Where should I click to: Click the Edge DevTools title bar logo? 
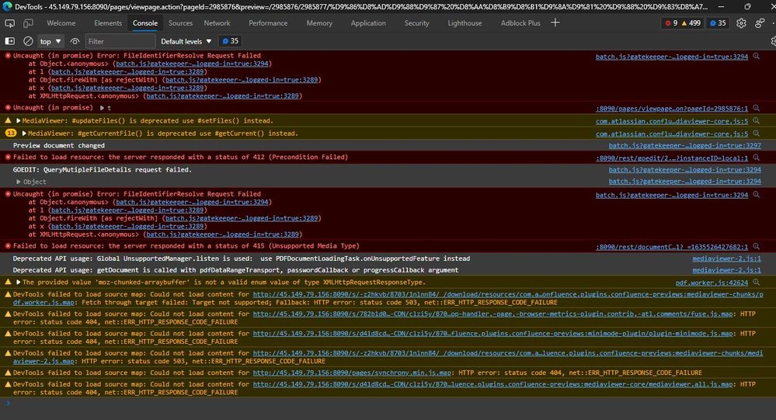pyautogui.click(x=7, y=6)
